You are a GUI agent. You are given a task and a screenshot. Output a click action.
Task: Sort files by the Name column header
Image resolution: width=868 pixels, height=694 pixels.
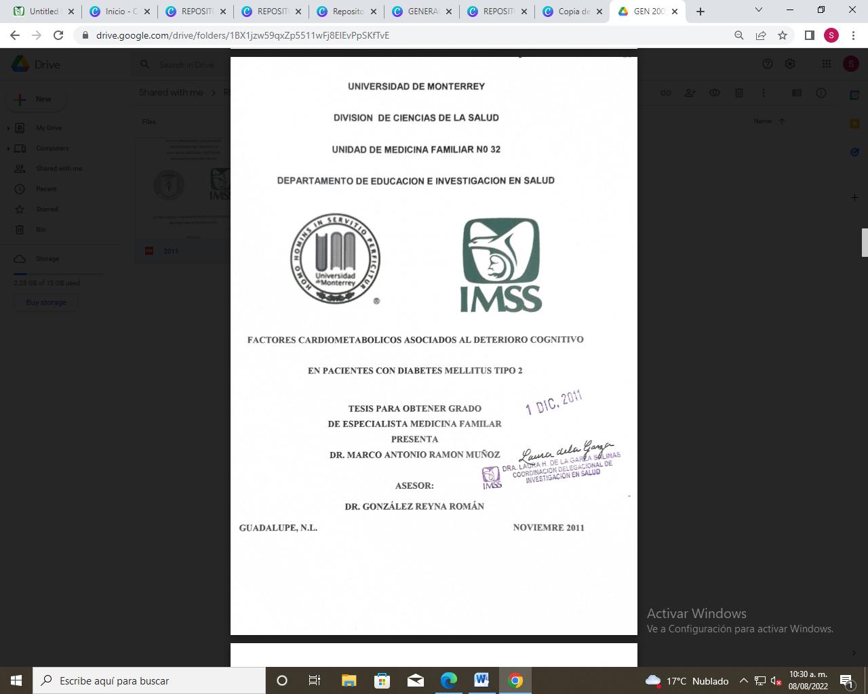763,121
